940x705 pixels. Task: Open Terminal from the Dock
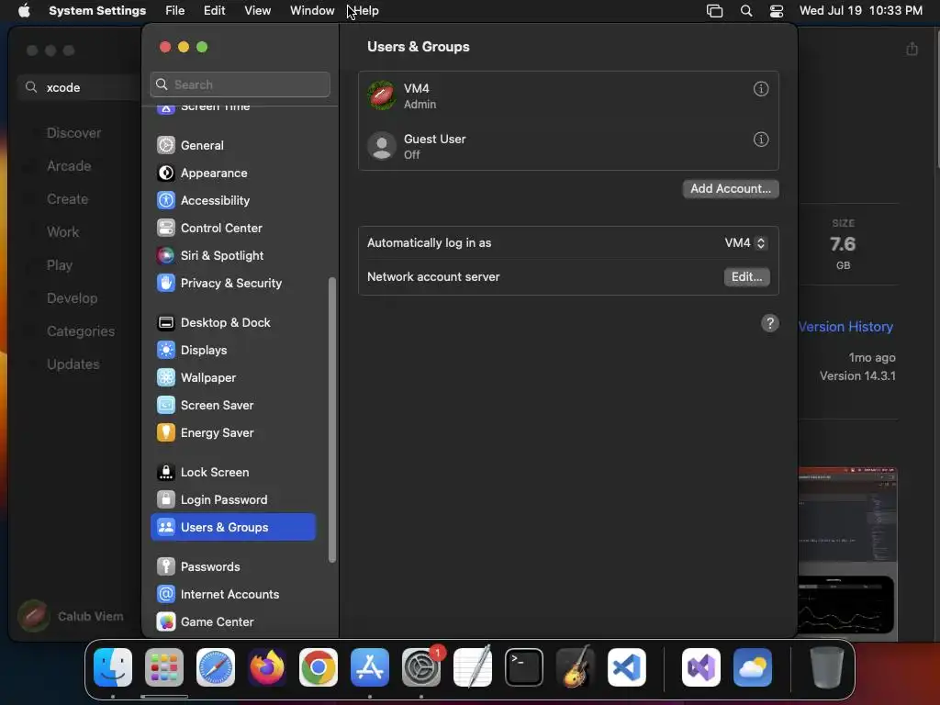click(x=524, y=667)
